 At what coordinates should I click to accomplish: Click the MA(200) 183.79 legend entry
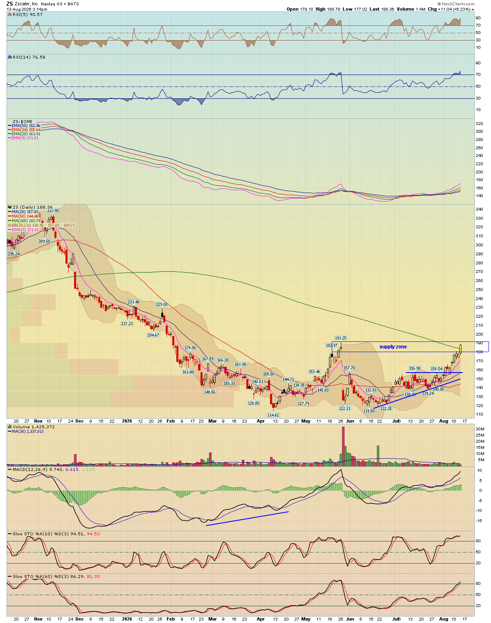pos(26,221)
